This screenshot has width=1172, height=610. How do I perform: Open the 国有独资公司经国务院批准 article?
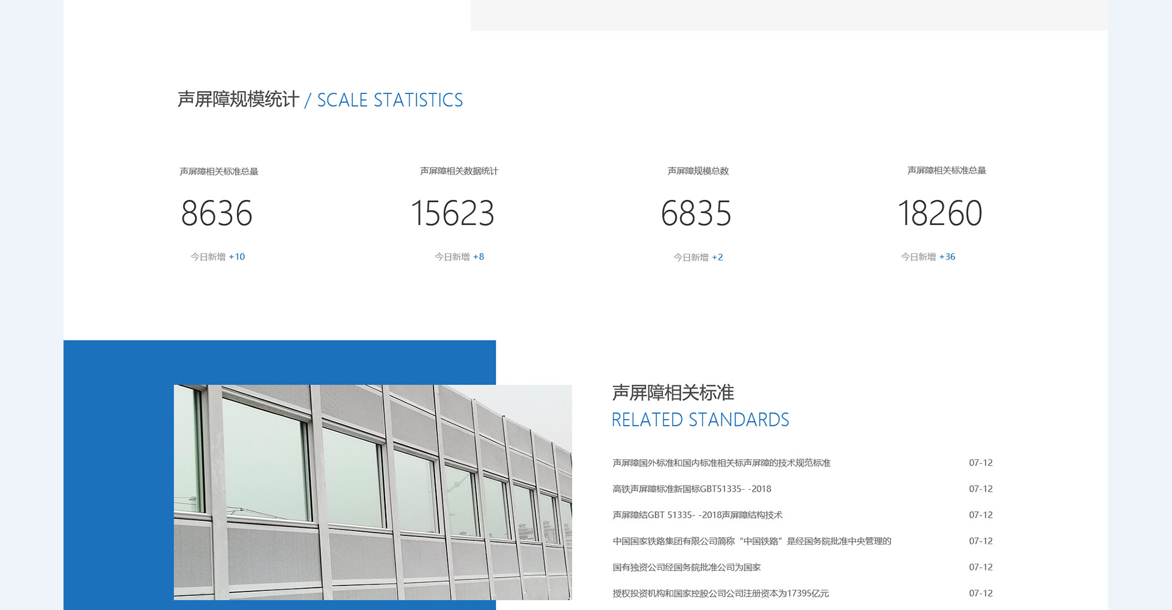[686, 567]
